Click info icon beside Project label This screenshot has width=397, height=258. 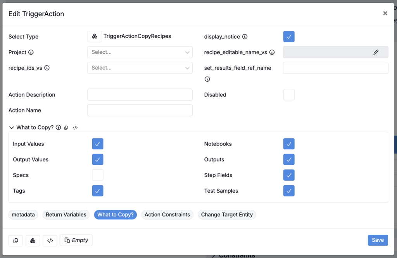point(31,52)
